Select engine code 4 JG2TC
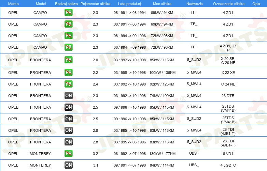Viewport: 267px width, 171px height. pos(228,165)
